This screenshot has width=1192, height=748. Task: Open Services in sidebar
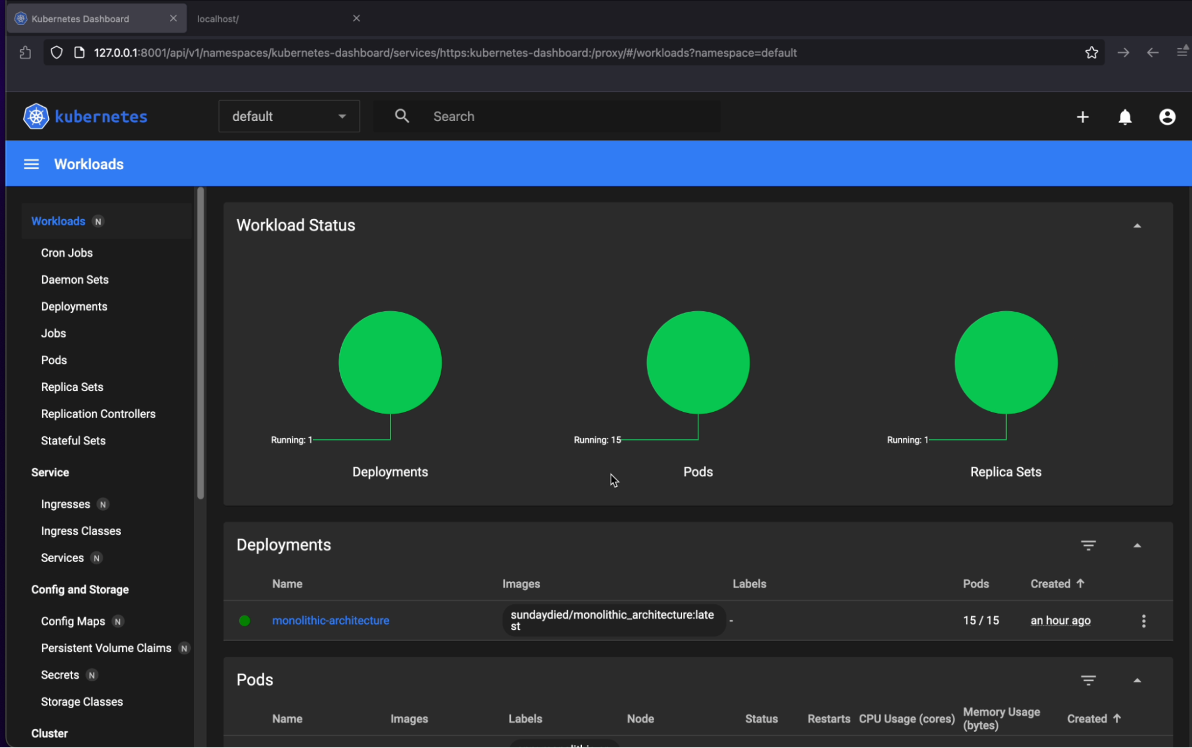(x=62, y=558)
